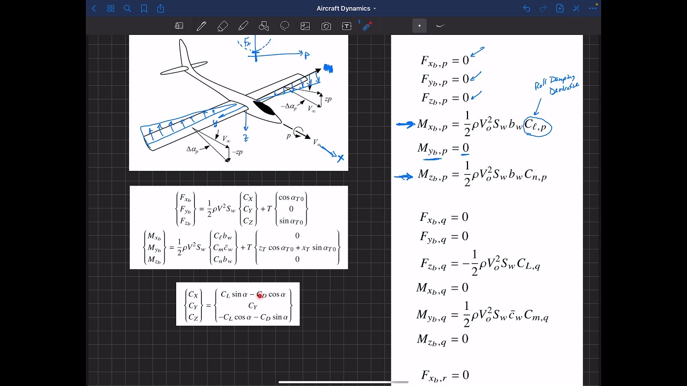
Task: Tap the M yb,q pitch moment equation
Action: (x=482, y=315)
